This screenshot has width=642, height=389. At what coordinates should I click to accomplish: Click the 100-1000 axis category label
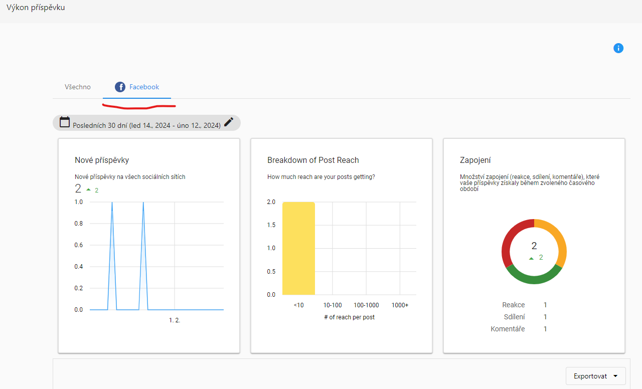point(367,305)
